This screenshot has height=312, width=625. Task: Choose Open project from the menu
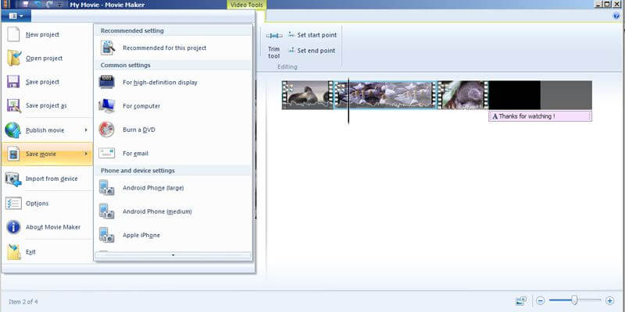pyautogui.click(x=47, y=58)
